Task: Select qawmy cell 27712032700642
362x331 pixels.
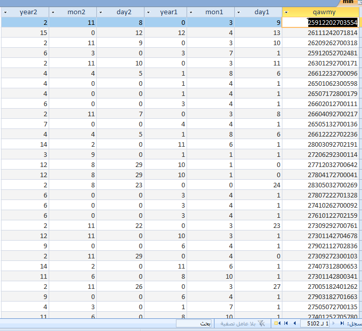Action: coord(320,165)
